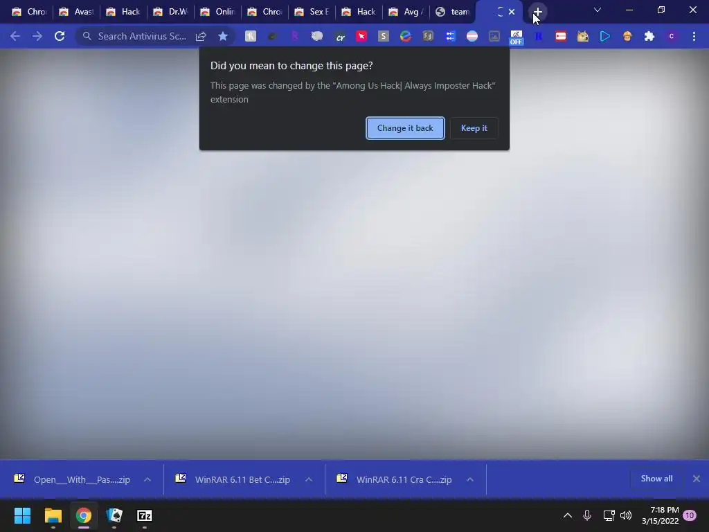Go forward to the next page
The image size is (709, 532).
pos(37,36)
